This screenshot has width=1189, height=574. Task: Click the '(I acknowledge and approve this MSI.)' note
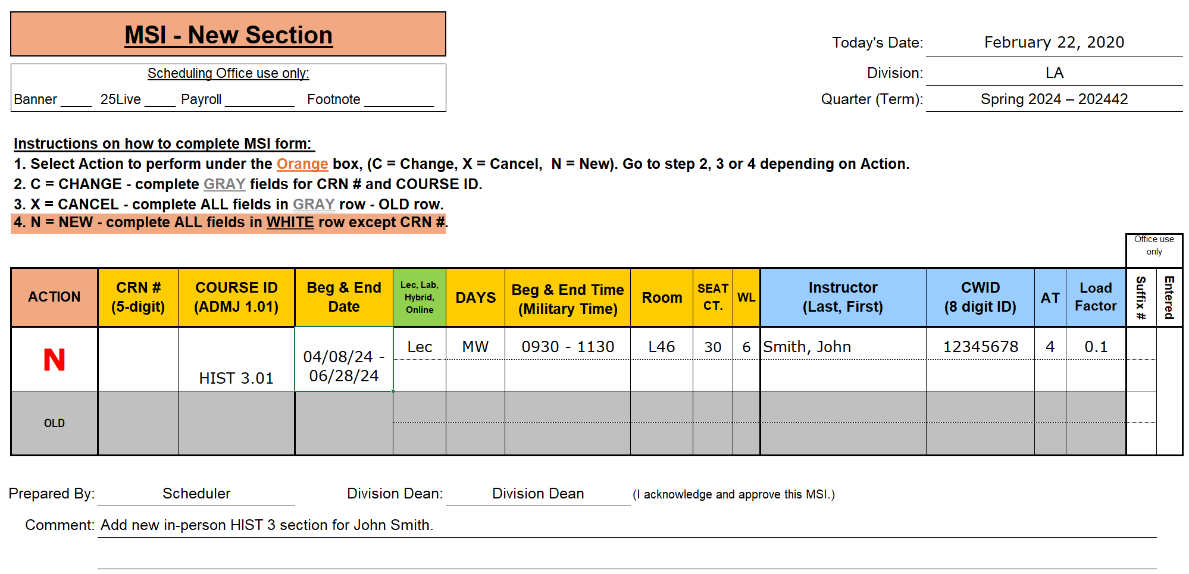734,494
